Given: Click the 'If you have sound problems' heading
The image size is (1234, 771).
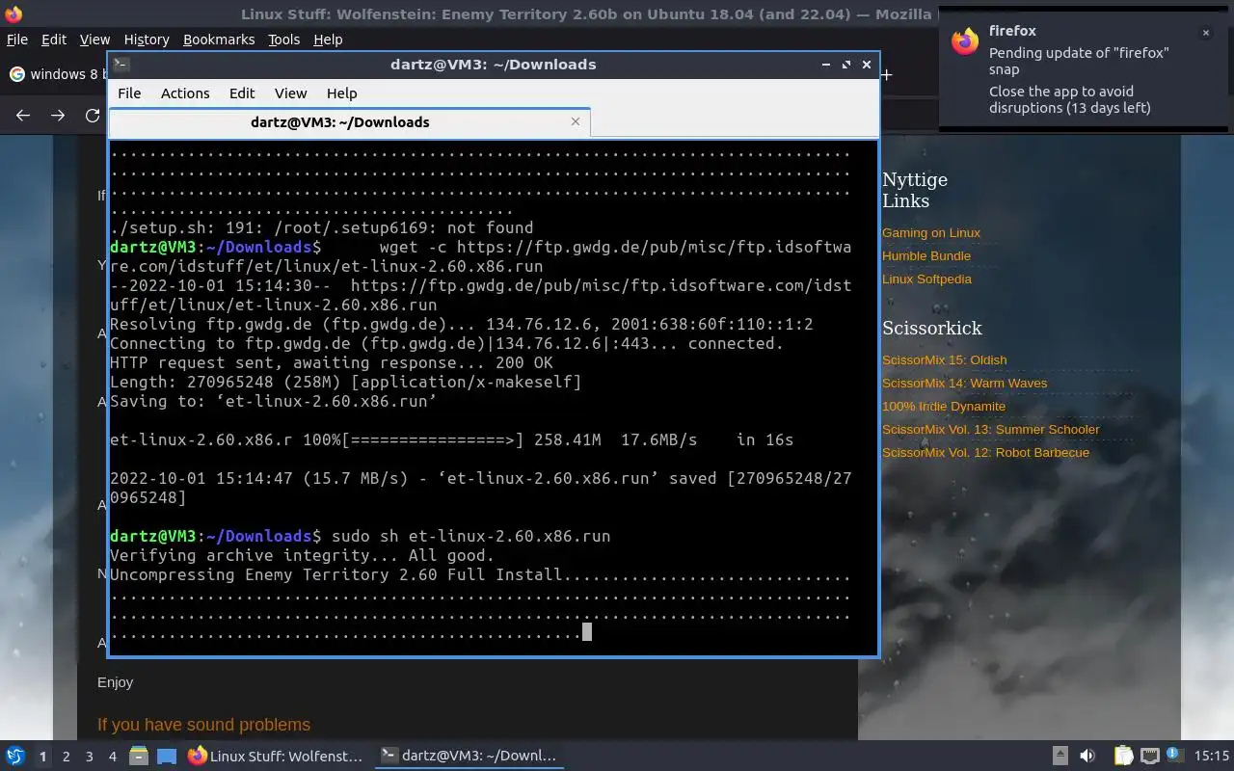Looking at the screenshot, I should coord(203,725).
